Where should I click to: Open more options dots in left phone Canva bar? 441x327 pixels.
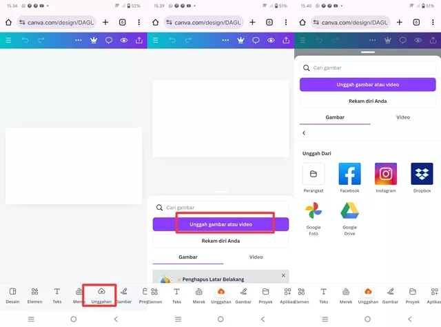coord(79,40)
